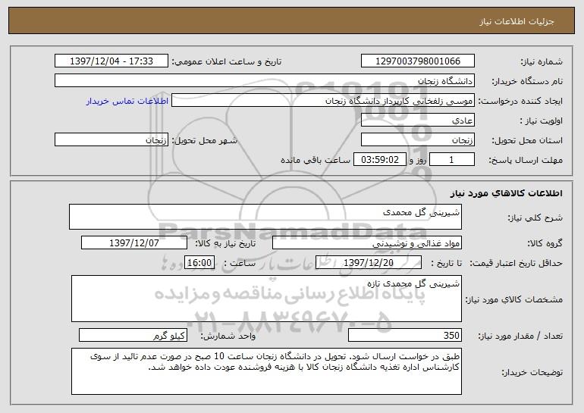584x413 pixels.
Task: Click the label توضیحات خریدار
Action: coord(532,372)
